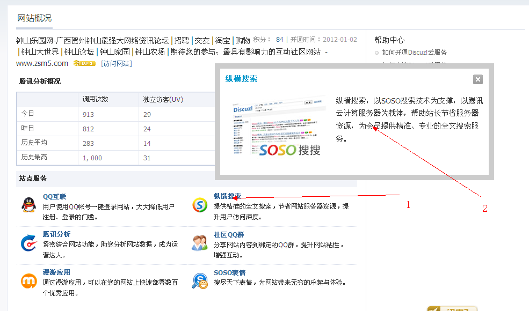
Task: Click the 独立访客(UV) column header
Action: pyautogui.click(x=163, y=99)
